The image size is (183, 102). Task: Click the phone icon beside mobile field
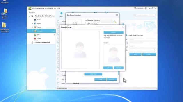[x=127, y=43]
